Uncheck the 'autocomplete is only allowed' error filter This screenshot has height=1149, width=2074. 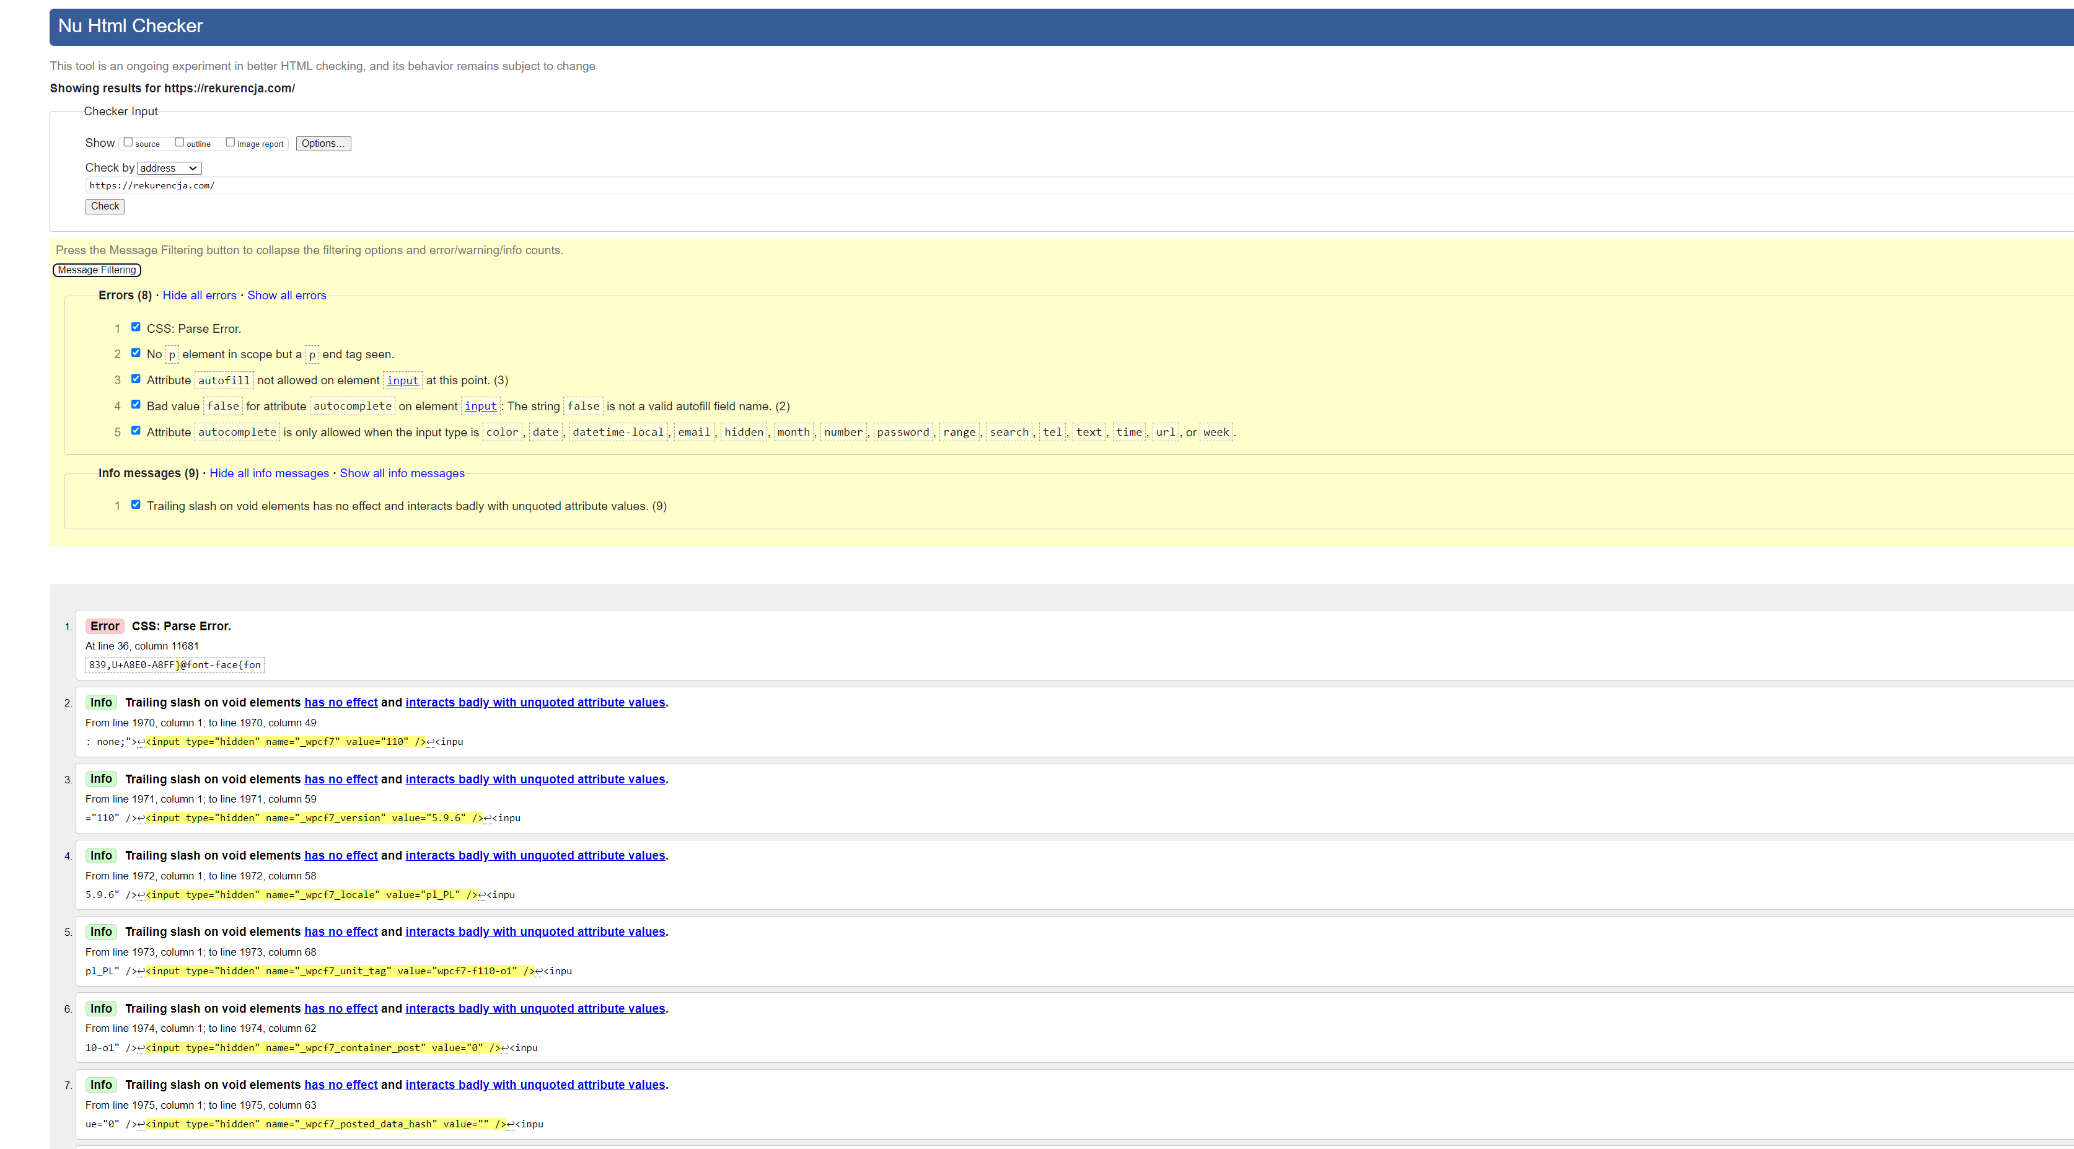(136, 431)
